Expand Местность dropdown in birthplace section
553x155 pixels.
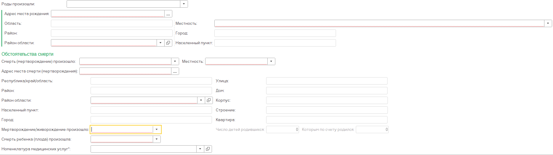point(548,24)
